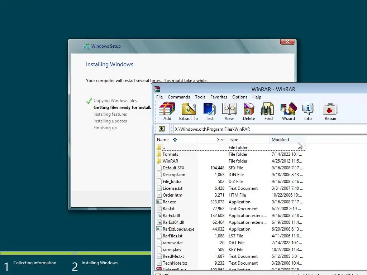Click the 'LST File' type cell
This screenshot has width=367, height=275.
(236, 236)
